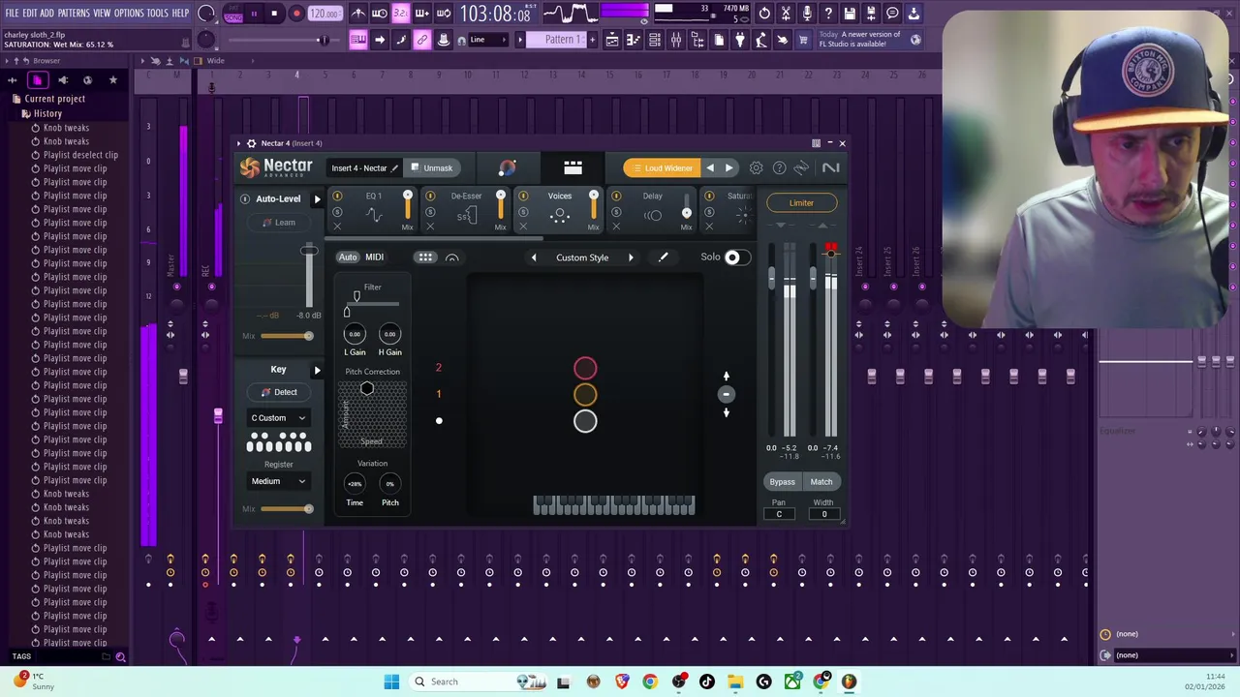Open the TOOLS menu

coord(157,14)
